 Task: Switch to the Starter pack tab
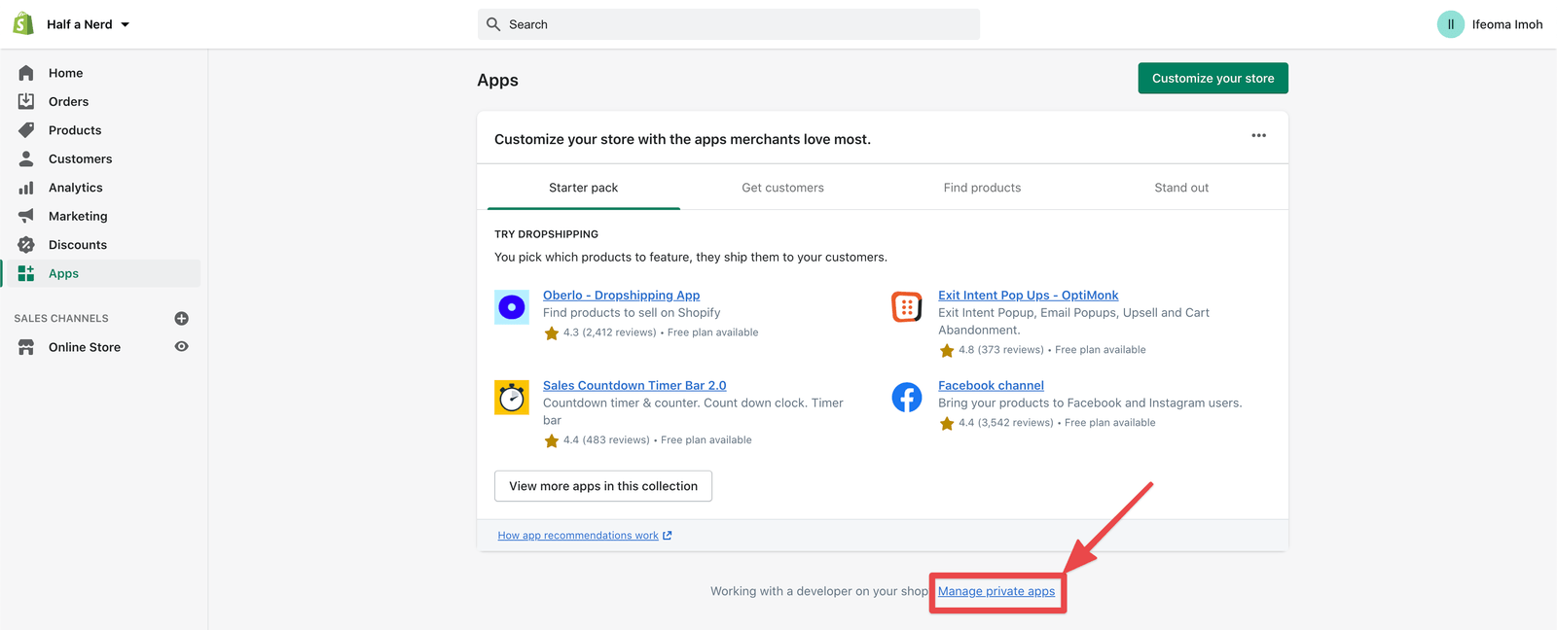tap(584, 188)
